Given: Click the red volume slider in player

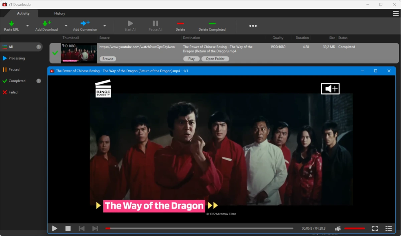Looking at the screenshot, I should coord(355,228).
